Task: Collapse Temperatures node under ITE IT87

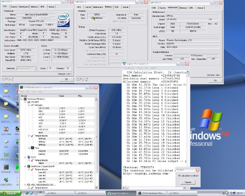Action: (29, 136)
